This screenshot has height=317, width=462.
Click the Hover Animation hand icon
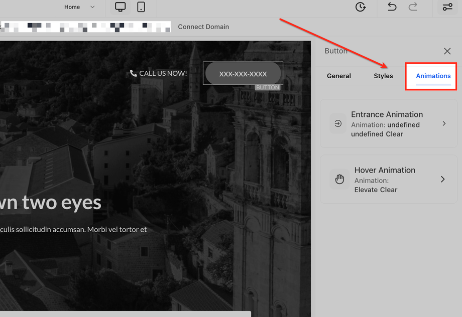pyautogui.click(x=339, y=180)
